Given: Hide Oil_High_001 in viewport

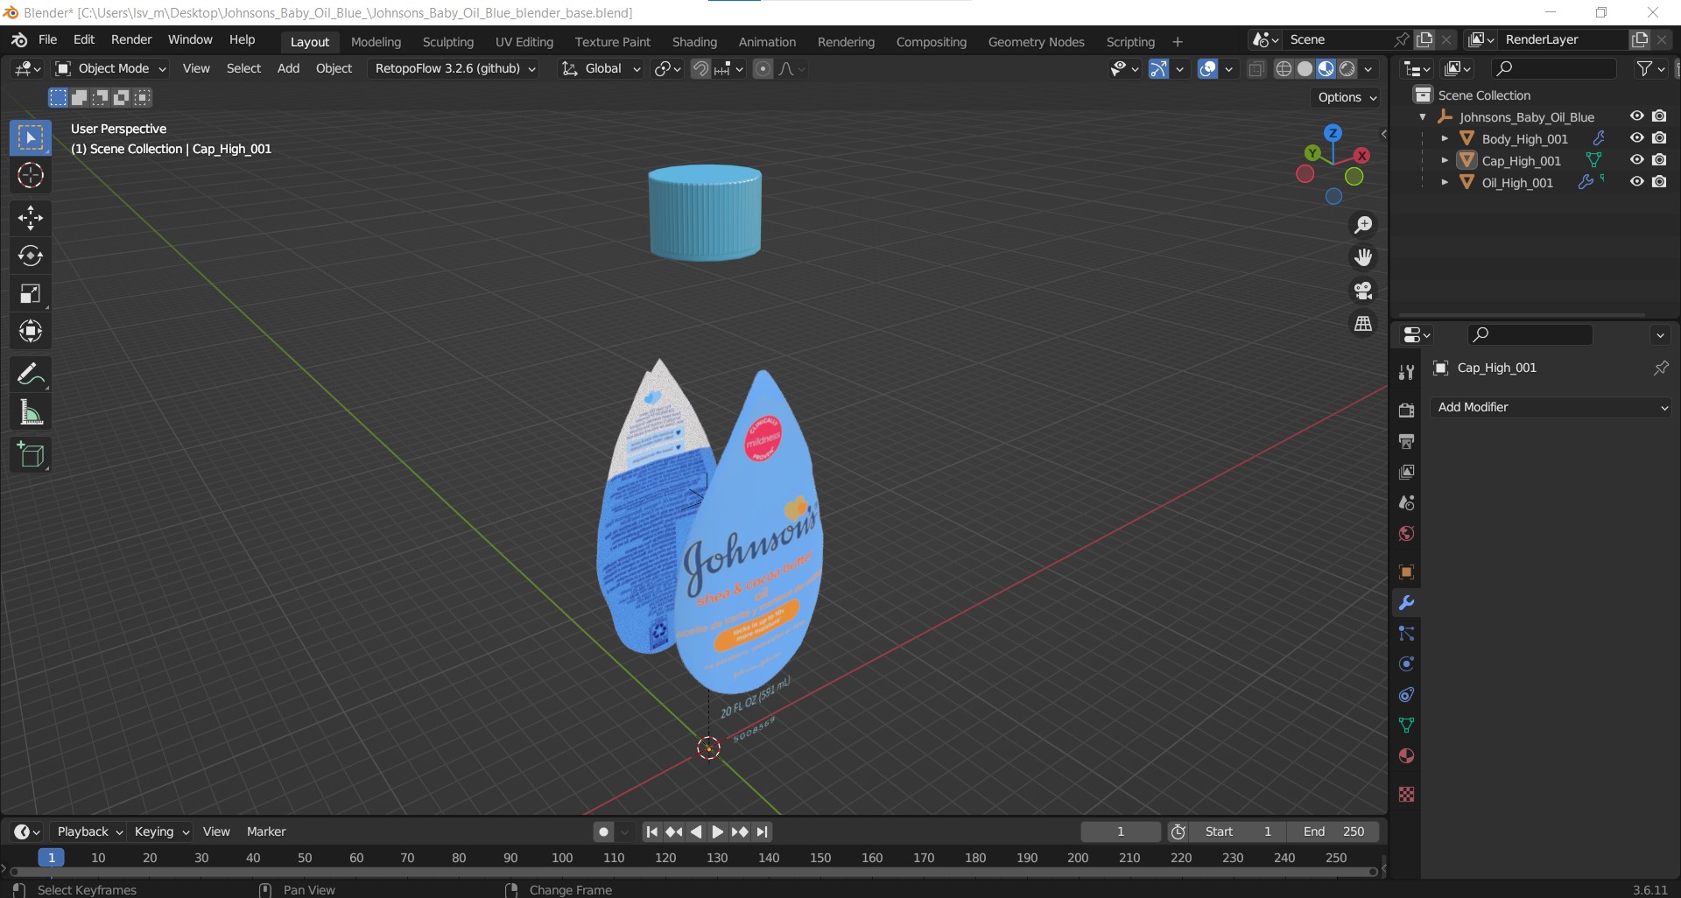Looking at the screenshot, I should (1636, 182).
